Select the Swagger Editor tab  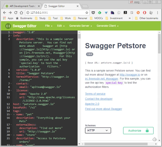coord(61,6)
